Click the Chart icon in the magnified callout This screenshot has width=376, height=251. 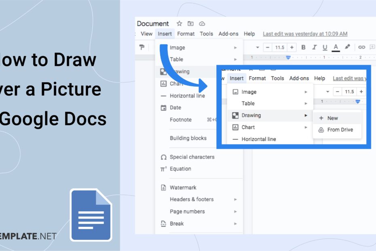pyautogui.click(x=235, y=127)
